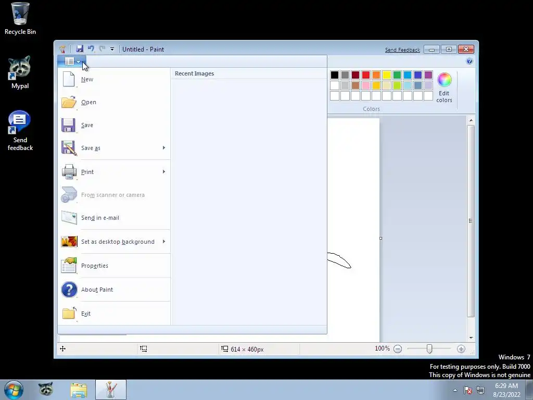Select the Properties menu entry
The width and height of the screenshot is (533, 400).
tap(114, 266)
